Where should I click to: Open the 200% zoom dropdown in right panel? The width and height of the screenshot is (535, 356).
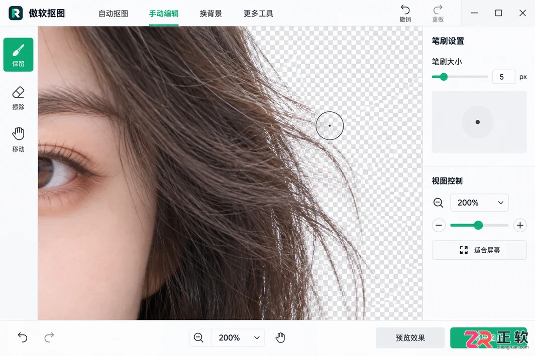click(x=479, y=203)
